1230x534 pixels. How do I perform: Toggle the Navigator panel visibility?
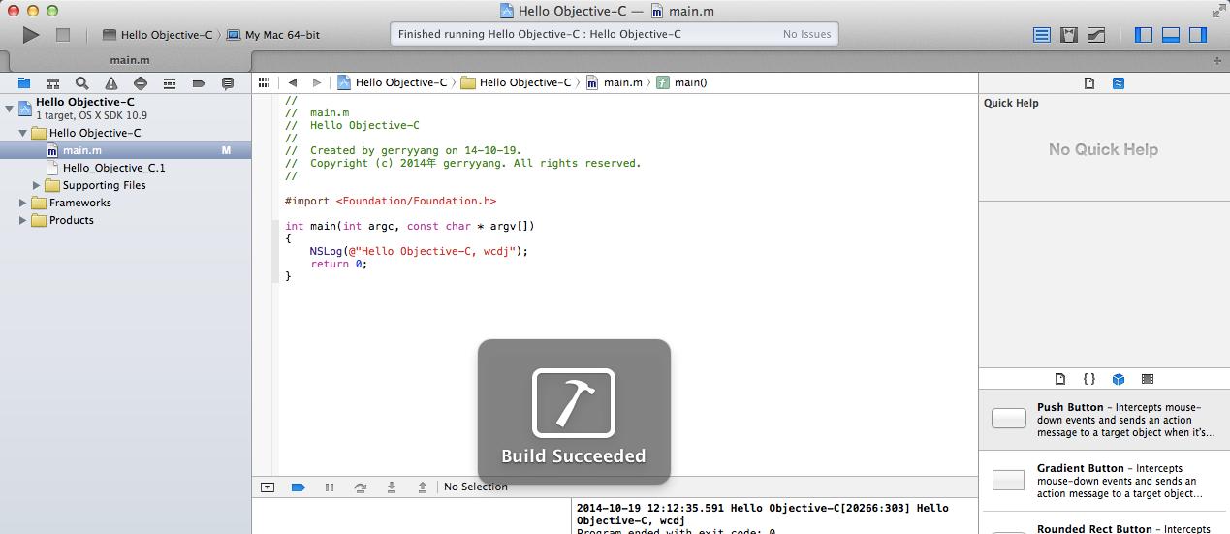[1144, 35]
